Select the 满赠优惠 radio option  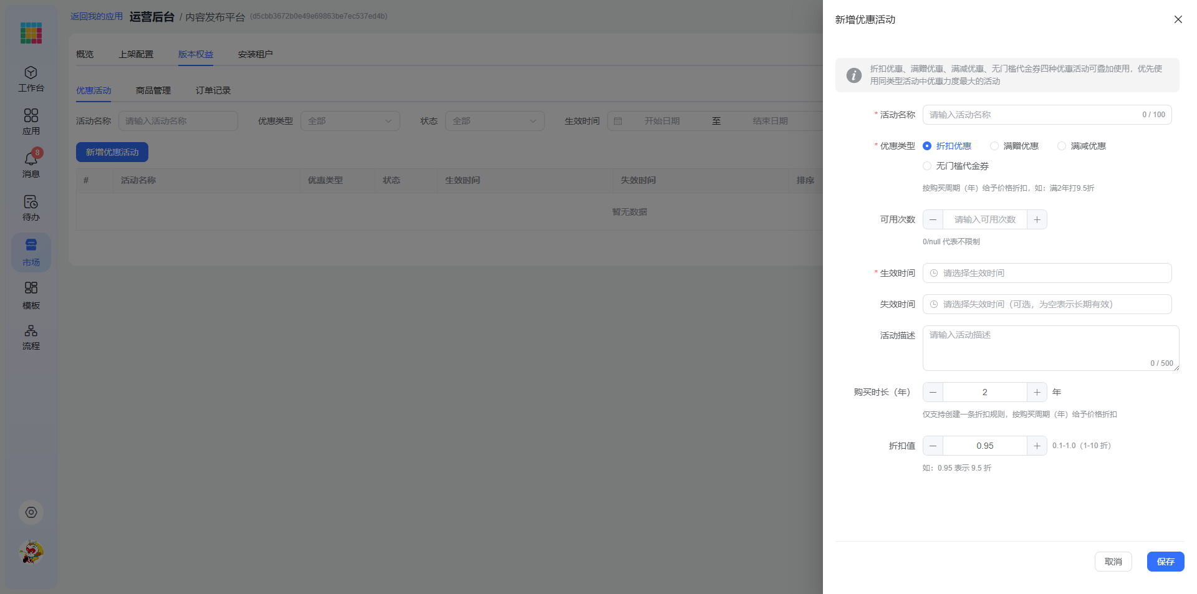(x=1014, y=146)
